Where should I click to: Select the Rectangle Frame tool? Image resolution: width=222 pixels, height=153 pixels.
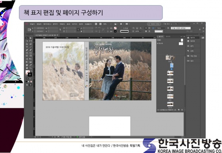pyautogui.click(x=27, y=53)
